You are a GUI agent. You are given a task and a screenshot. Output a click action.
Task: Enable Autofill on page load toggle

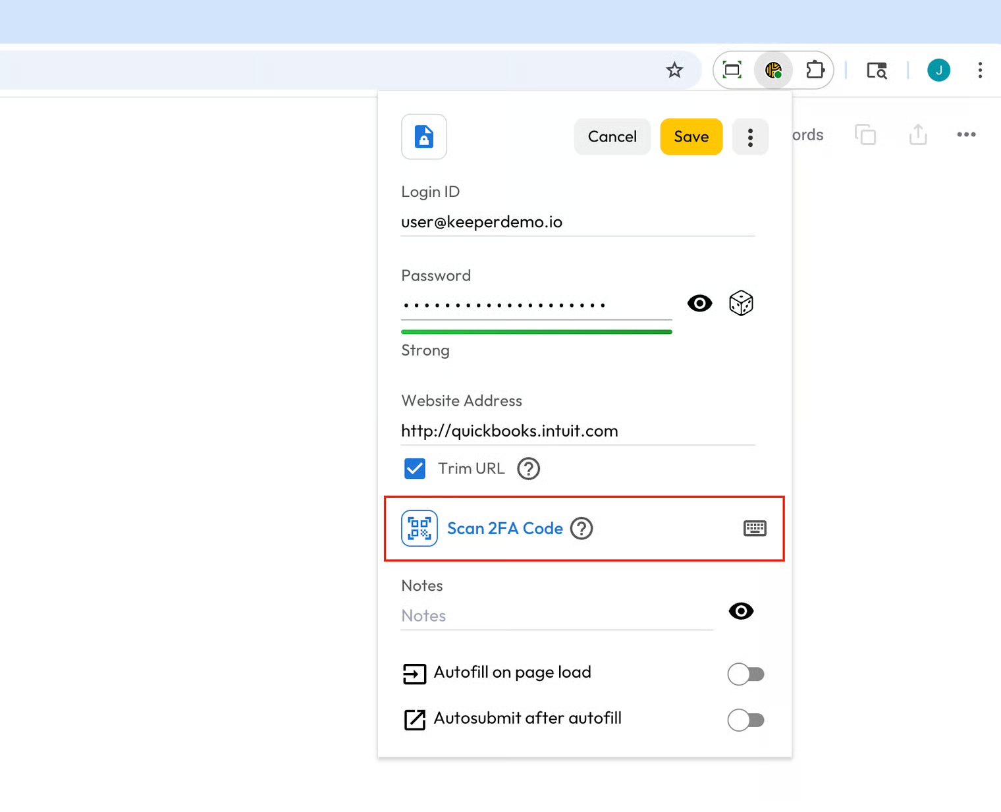coord(745,674)
